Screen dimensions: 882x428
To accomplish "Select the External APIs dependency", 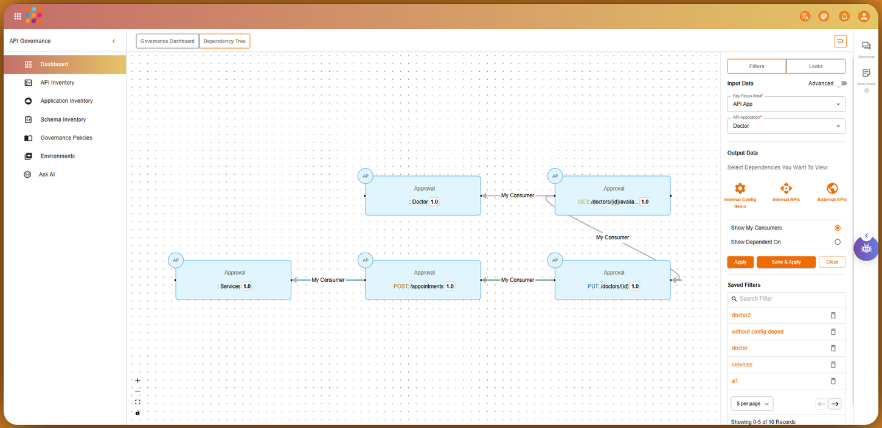I will [x=832, y=192].
